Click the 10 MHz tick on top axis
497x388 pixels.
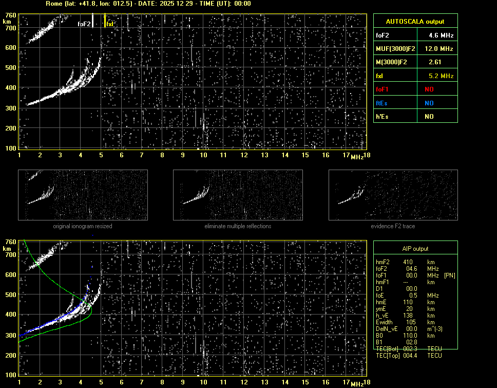(x=204, y=155)
